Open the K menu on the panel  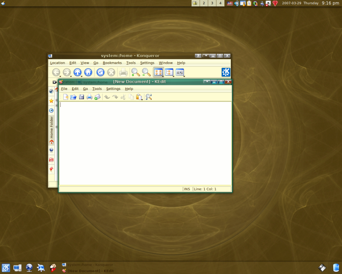pos(6,268)
